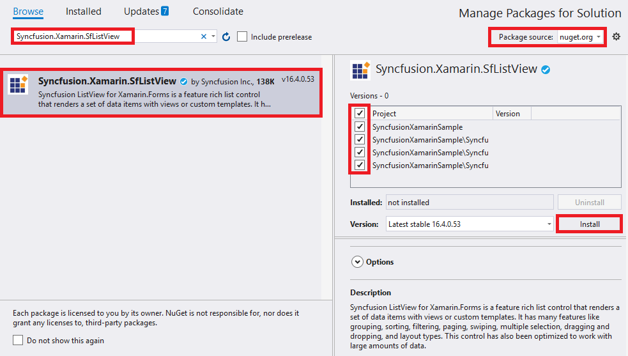Click verified badge in the search result row

(x=183, y=82)
